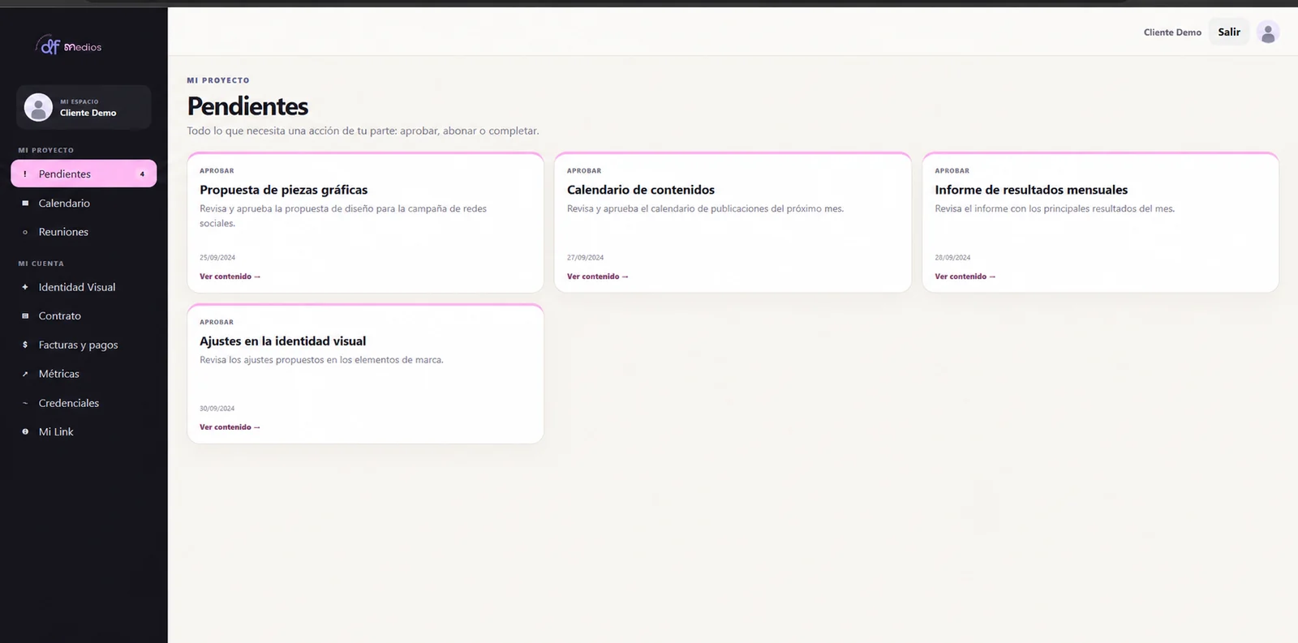The image size is (1298, 643).
Task: Click the Mi Link sidebar icon
Action: (25, 432)
